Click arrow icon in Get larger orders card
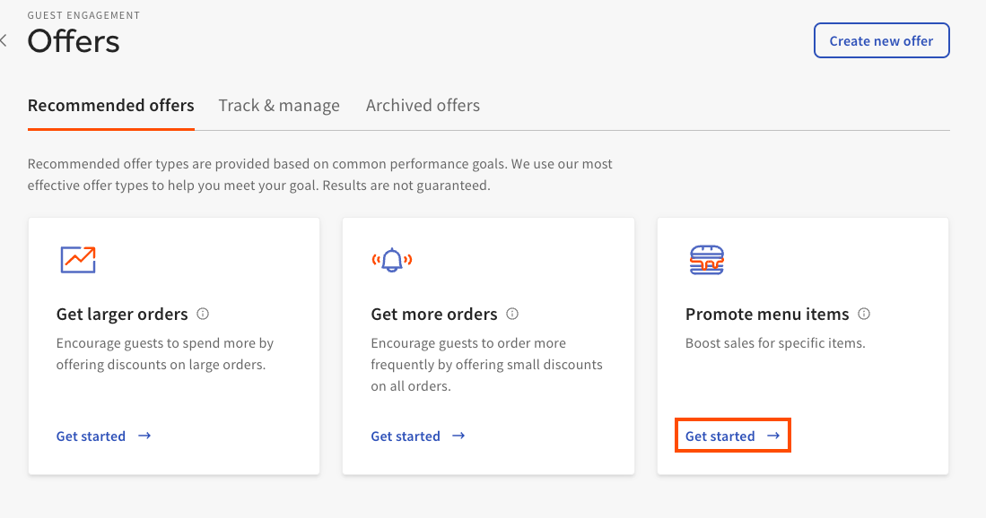The width and height of the screenshot is (986, 518). click(x=144, y=436)
